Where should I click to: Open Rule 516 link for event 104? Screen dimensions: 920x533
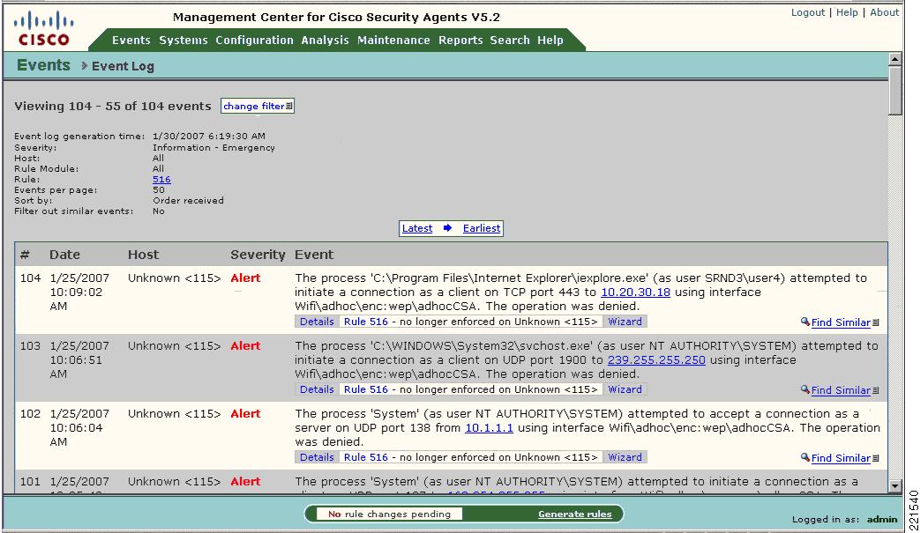pos(366,322)
